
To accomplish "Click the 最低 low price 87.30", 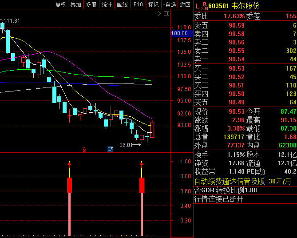I will (x=289, y=128).
